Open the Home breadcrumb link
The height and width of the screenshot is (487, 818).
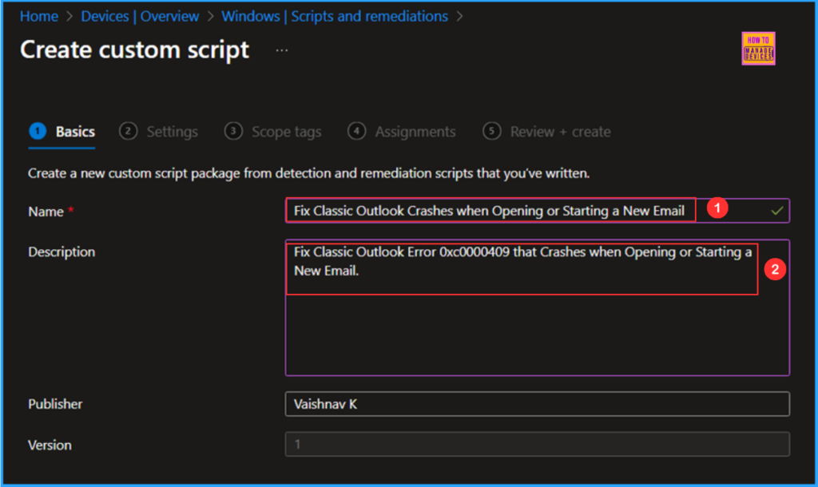(38, 16)
